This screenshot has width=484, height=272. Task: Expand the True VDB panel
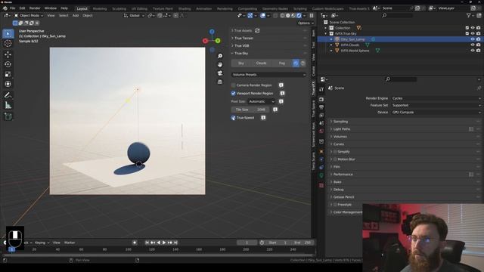[x=268, y=45]
